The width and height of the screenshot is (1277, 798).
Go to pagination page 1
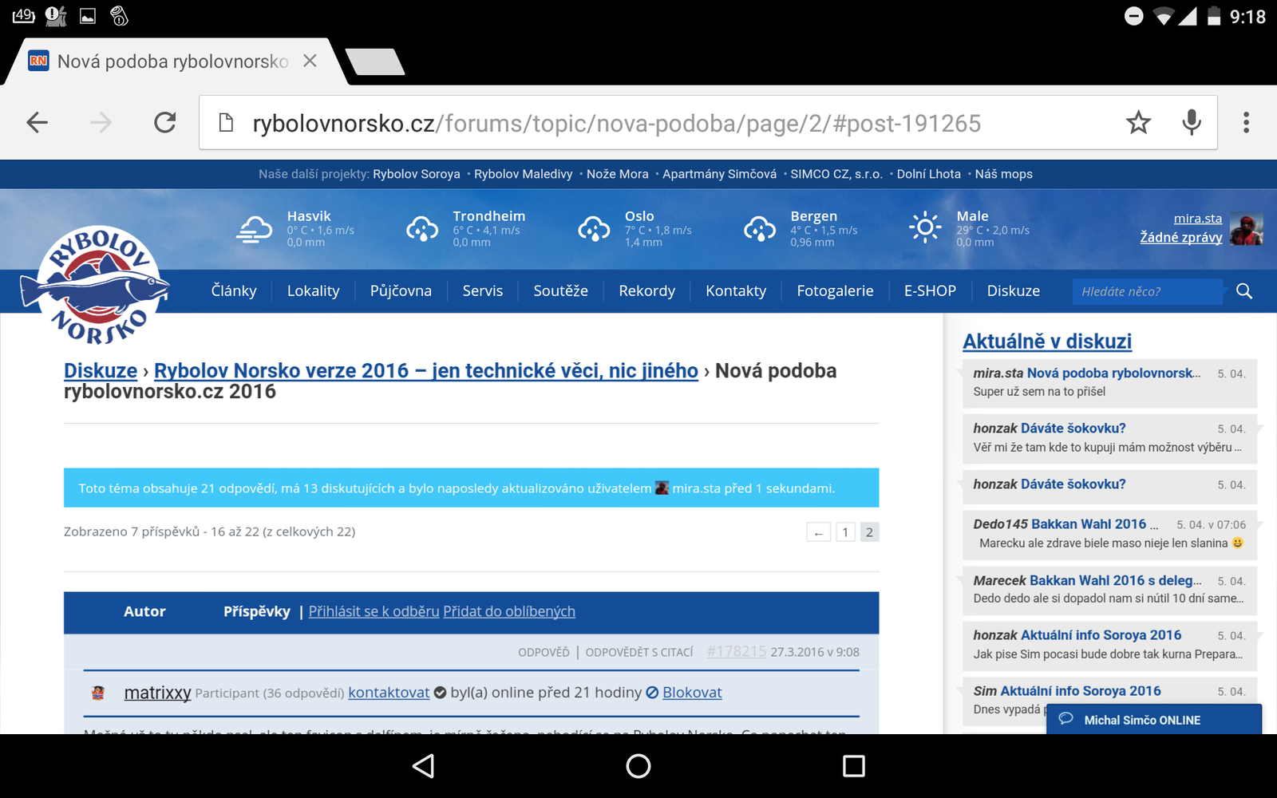coord(845,532)
